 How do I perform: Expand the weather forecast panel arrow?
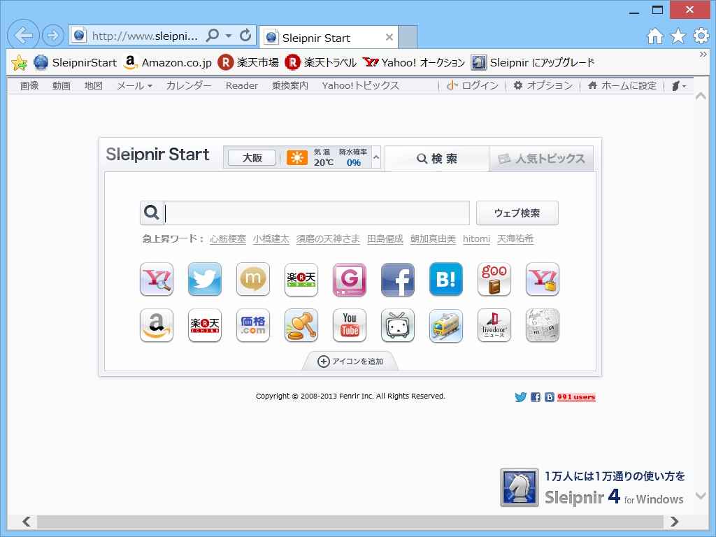tap(375, 158)
